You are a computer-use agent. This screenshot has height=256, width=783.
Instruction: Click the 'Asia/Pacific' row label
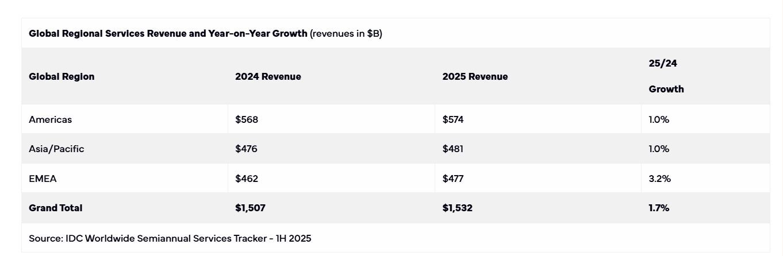pos(56,149)
